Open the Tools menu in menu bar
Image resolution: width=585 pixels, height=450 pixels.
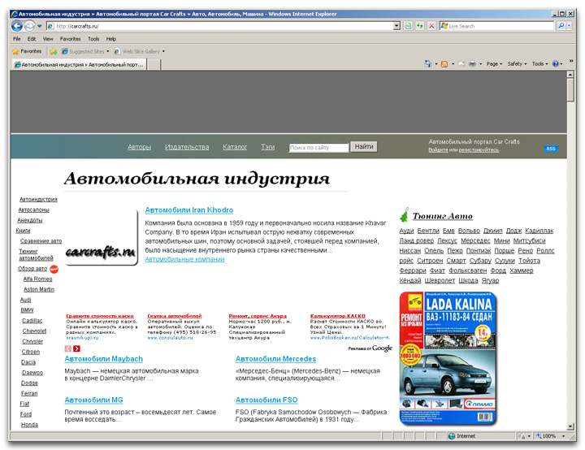tap(93, 38)
